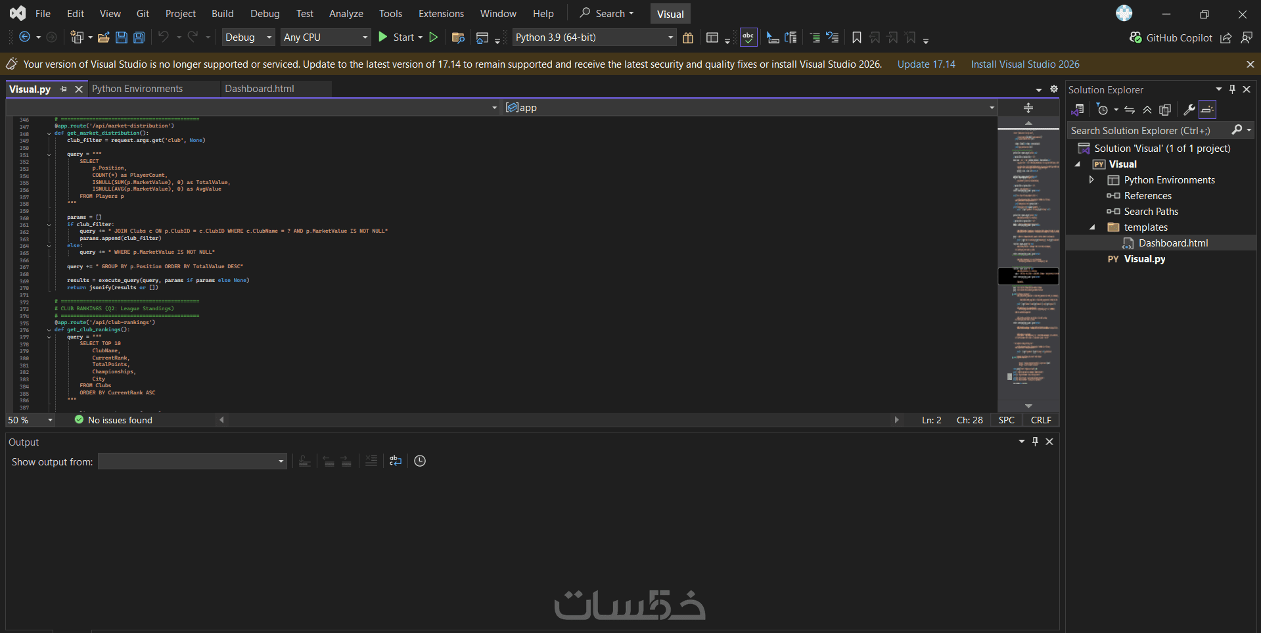Screen dimensions: 1261x633
Task: Click the Install Visual Studio 2026 link
Action: (1025, 64)
